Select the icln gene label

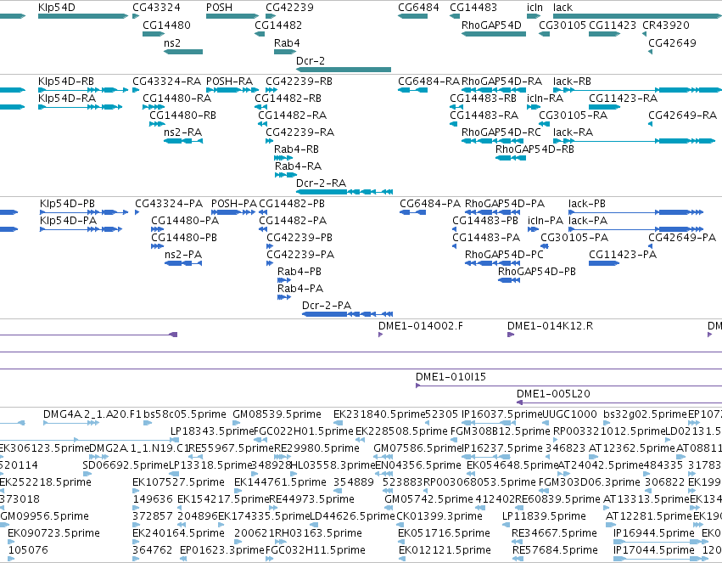pyautogui.click(x=535, y=8)
